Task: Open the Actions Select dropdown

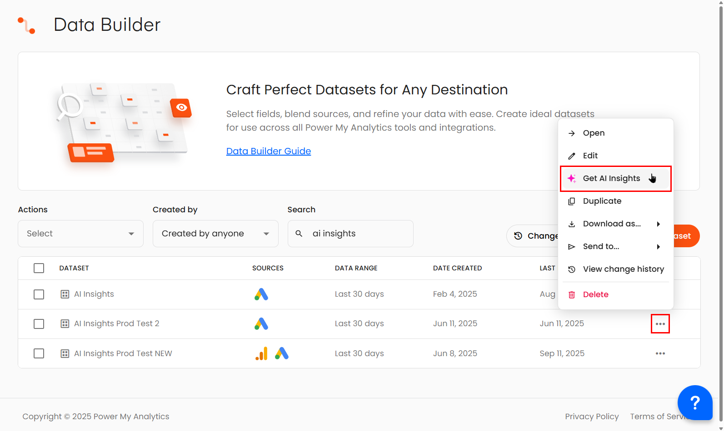Action: 80,234
